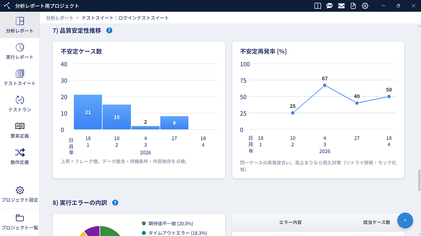Click the small bar labeled 2
The image size is (421, 236).
coord(146,128)
